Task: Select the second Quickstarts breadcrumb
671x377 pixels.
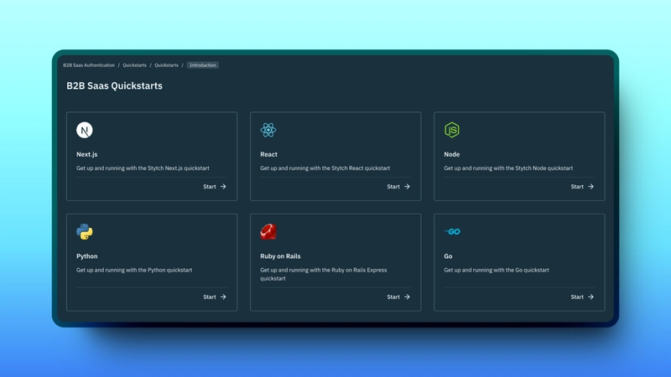Action: [166, 65]
